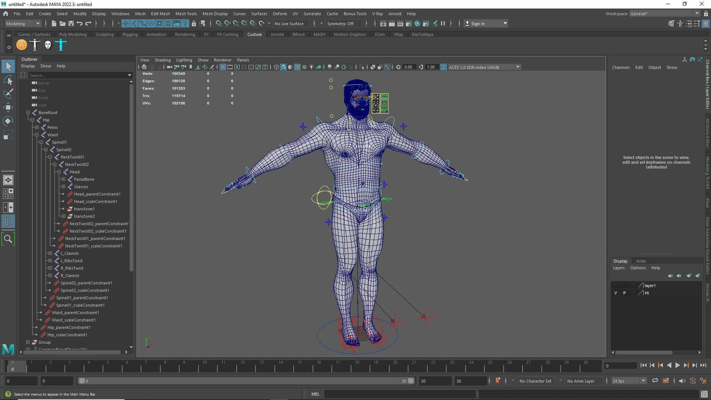The image size is (711, 400).
Task: Click the Outliner search field
Action: (x=76, y=75)
